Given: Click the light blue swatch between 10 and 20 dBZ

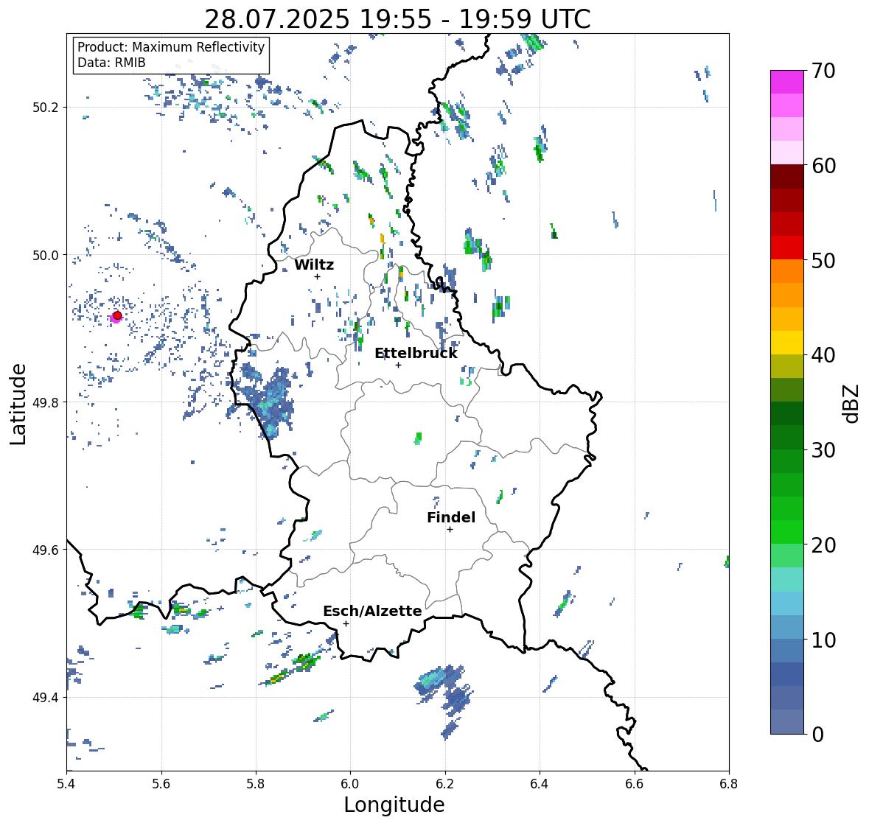Looking at the screenshot, I should coord(787,603).
